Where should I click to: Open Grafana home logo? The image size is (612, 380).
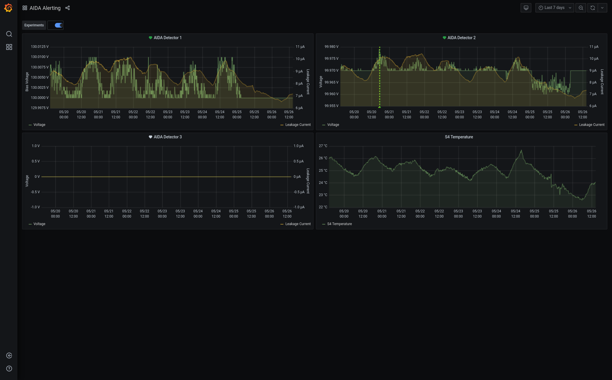[8, 8]
